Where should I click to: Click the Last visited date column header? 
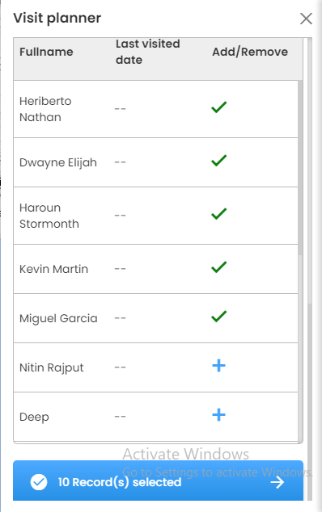pos(148,52)
